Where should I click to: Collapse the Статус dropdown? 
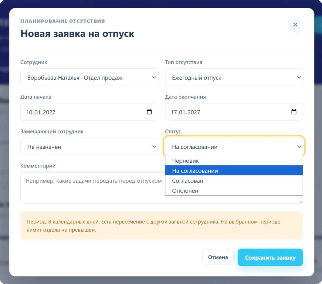pos(234,146)
